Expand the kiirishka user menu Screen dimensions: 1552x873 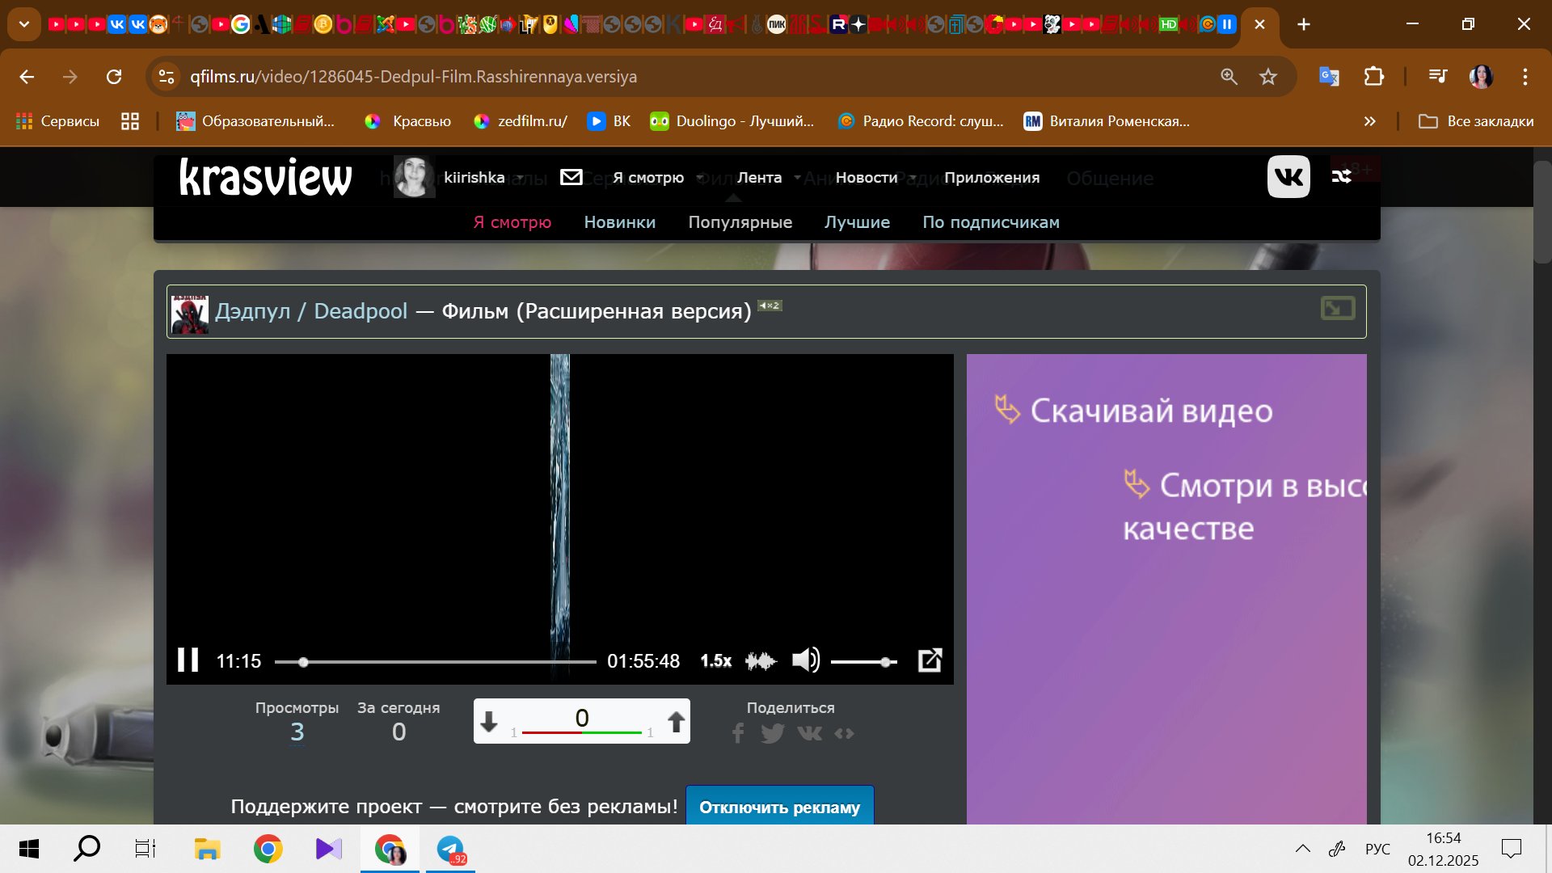[x=474, y=177]
